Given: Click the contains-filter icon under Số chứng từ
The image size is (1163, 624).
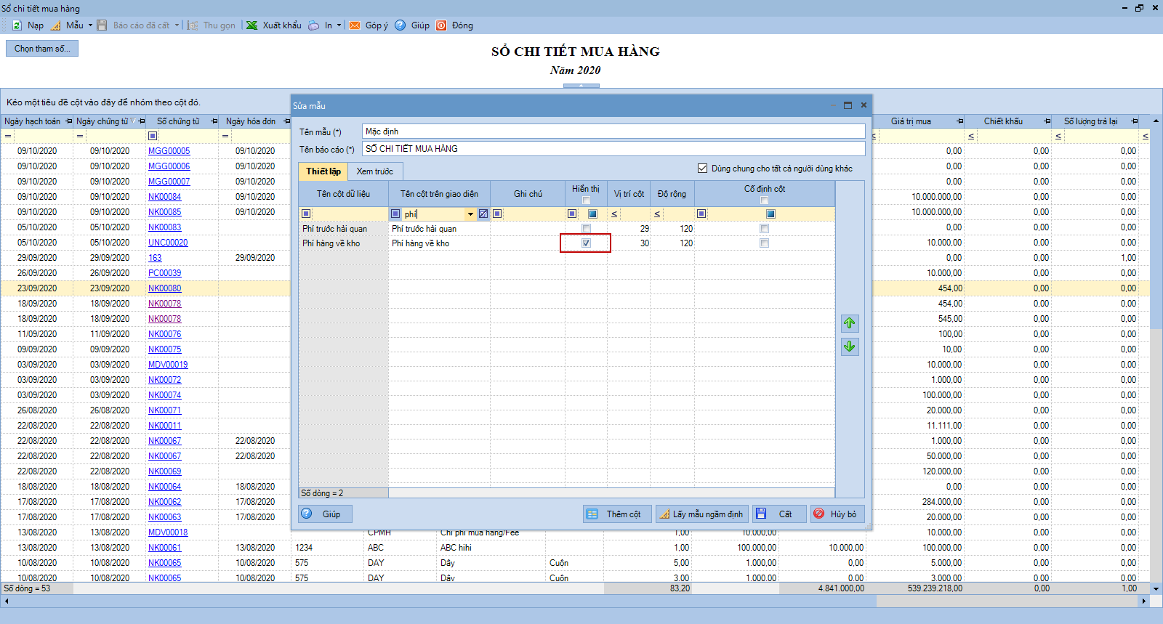Looking at the screenshot, I should (153, 136).
